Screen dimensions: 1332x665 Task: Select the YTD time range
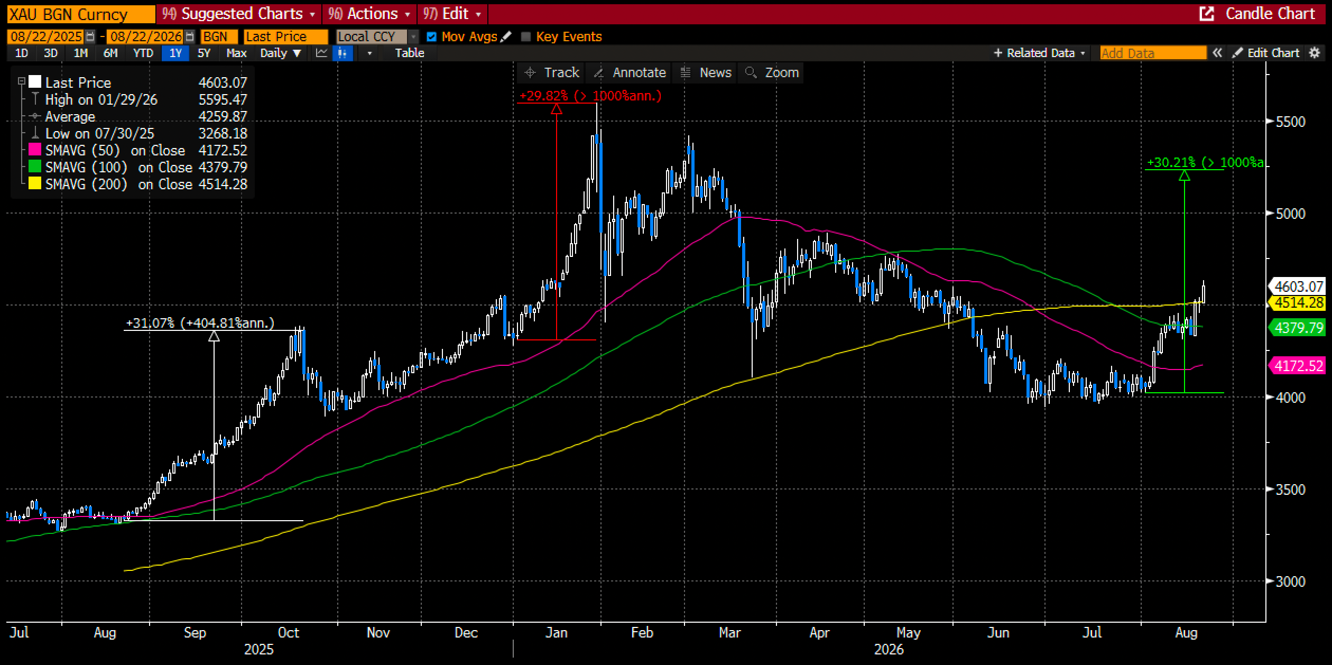tap(143, 53)
